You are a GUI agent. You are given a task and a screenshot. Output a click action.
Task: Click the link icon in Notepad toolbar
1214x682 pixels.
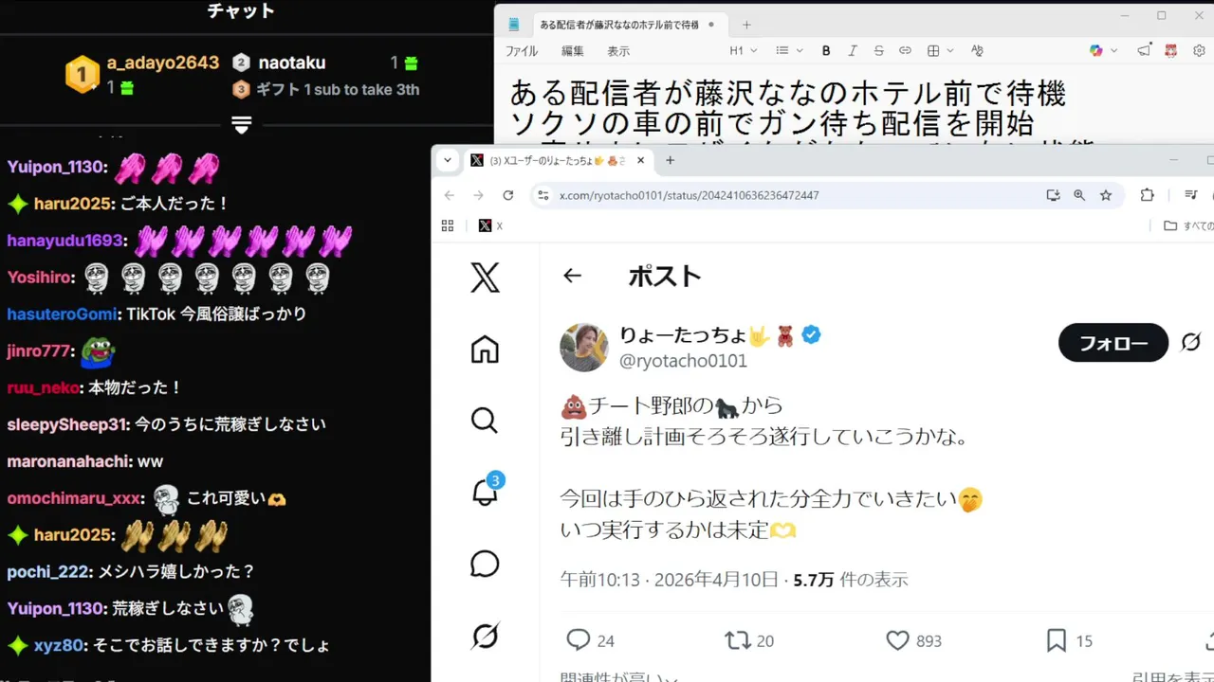[905, 50]
